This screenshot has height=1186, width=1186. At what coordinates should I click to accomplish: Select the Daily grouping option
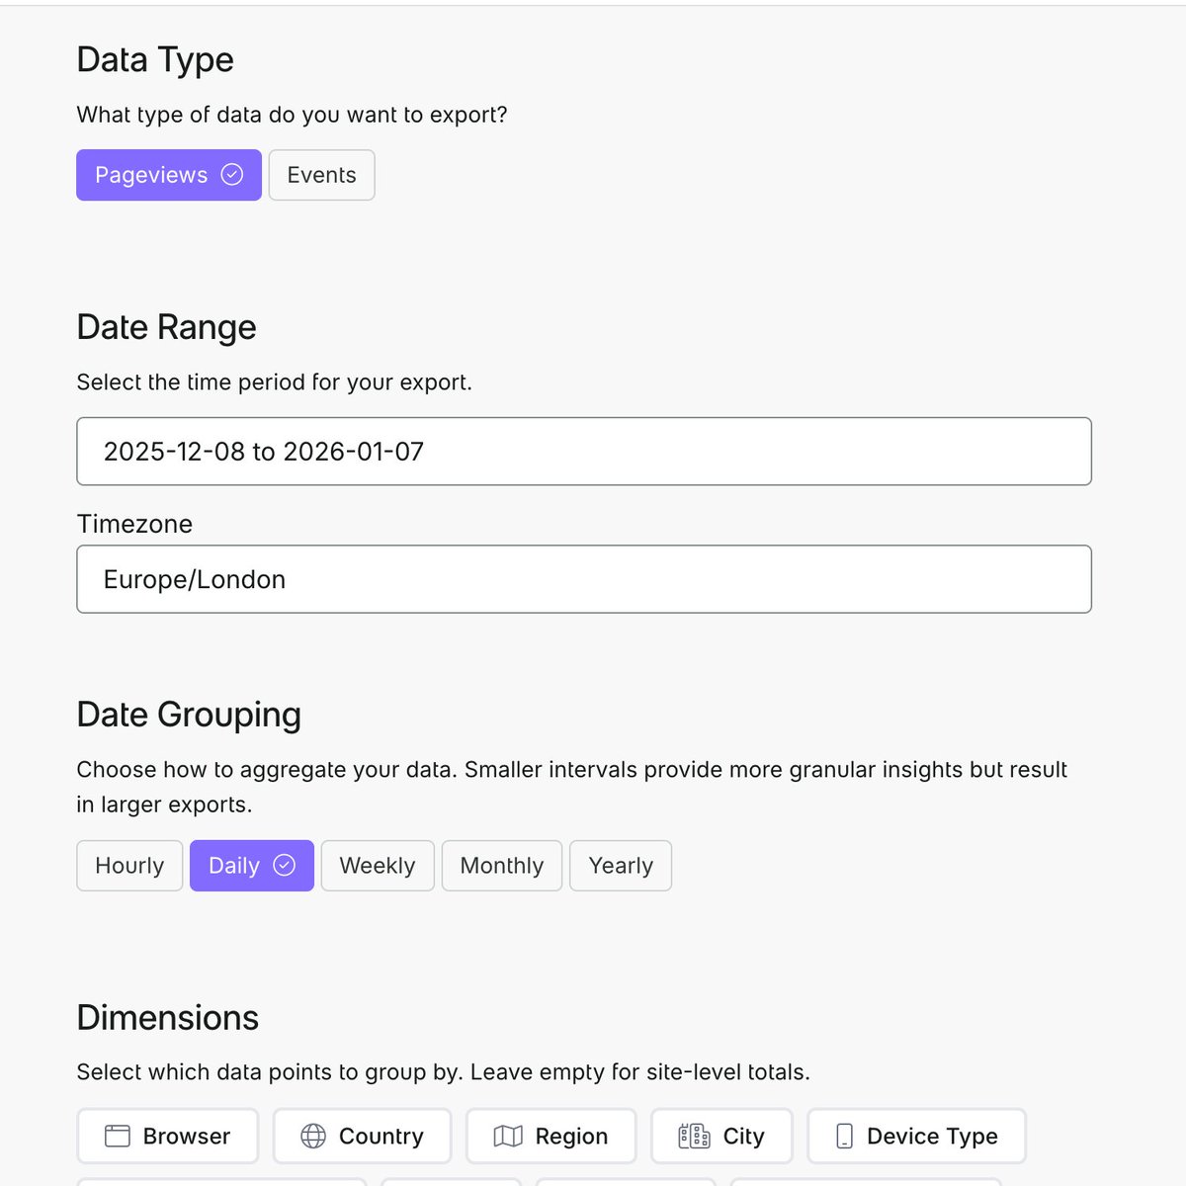click(x=252, y=866)
